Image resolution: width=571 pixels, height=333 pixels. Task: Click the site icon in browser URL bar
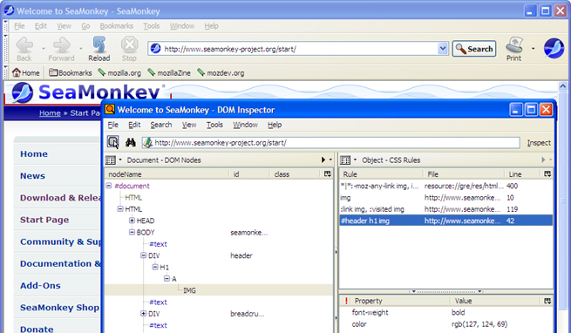(x=155, y=49)
